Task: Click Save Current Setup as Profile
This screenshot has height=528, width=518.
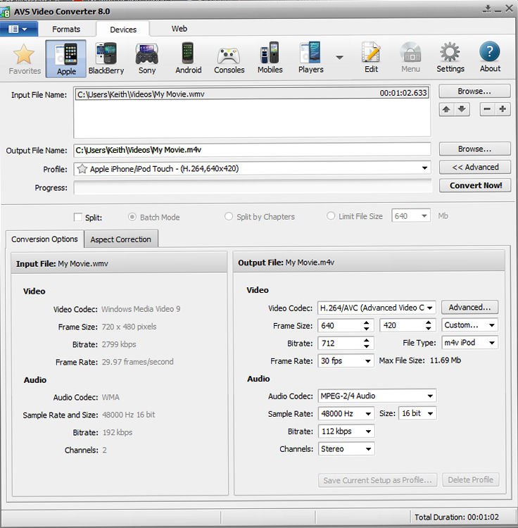Action: [x=377, y=480]
